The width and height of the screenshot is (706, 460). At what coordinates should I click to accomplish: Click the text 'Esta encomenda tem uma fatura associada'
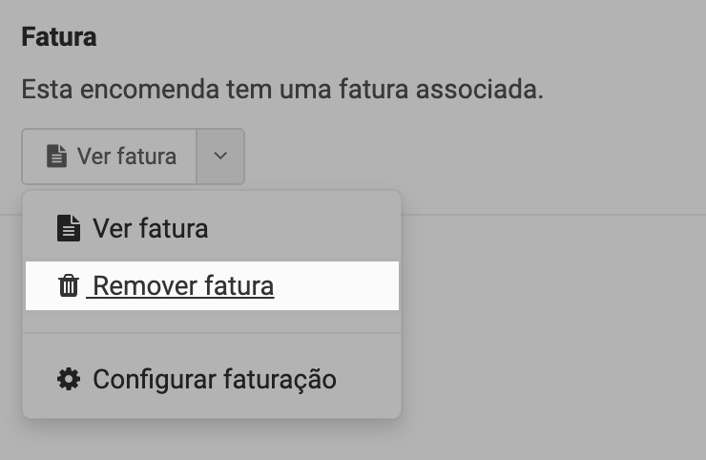tap(282, 91)
